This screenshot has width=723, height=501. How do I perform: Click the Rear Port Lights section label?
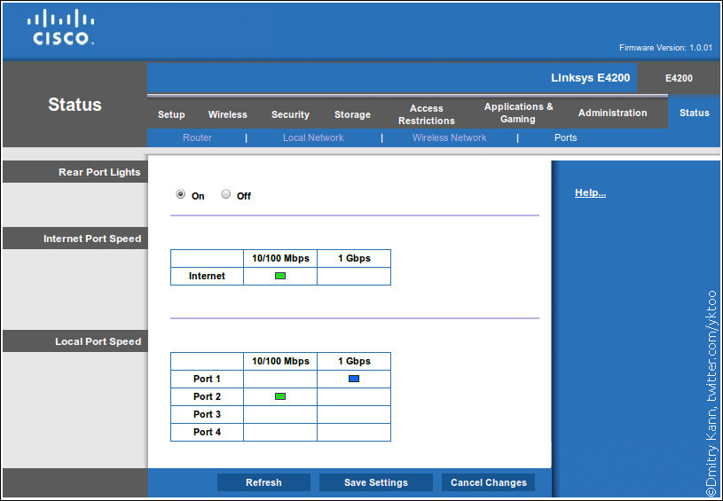click(99, 172)
